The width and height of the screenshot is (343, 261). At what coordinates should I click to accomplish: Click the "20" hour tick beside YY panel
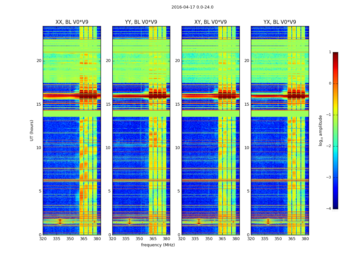click(108, 61)
